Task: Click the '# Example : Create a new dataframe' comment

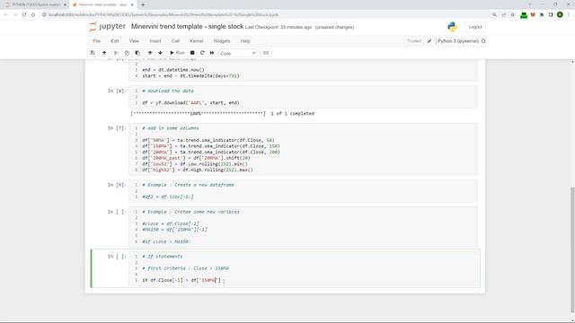Action: tap(188, 185)
